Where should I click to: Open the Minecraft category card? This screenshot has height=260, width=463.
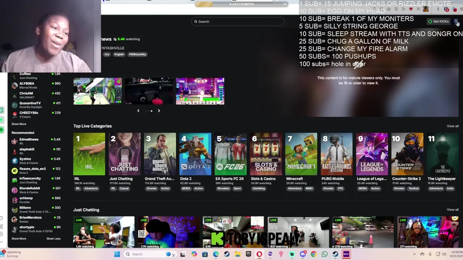pyautogui.click(x=301, y=154)
